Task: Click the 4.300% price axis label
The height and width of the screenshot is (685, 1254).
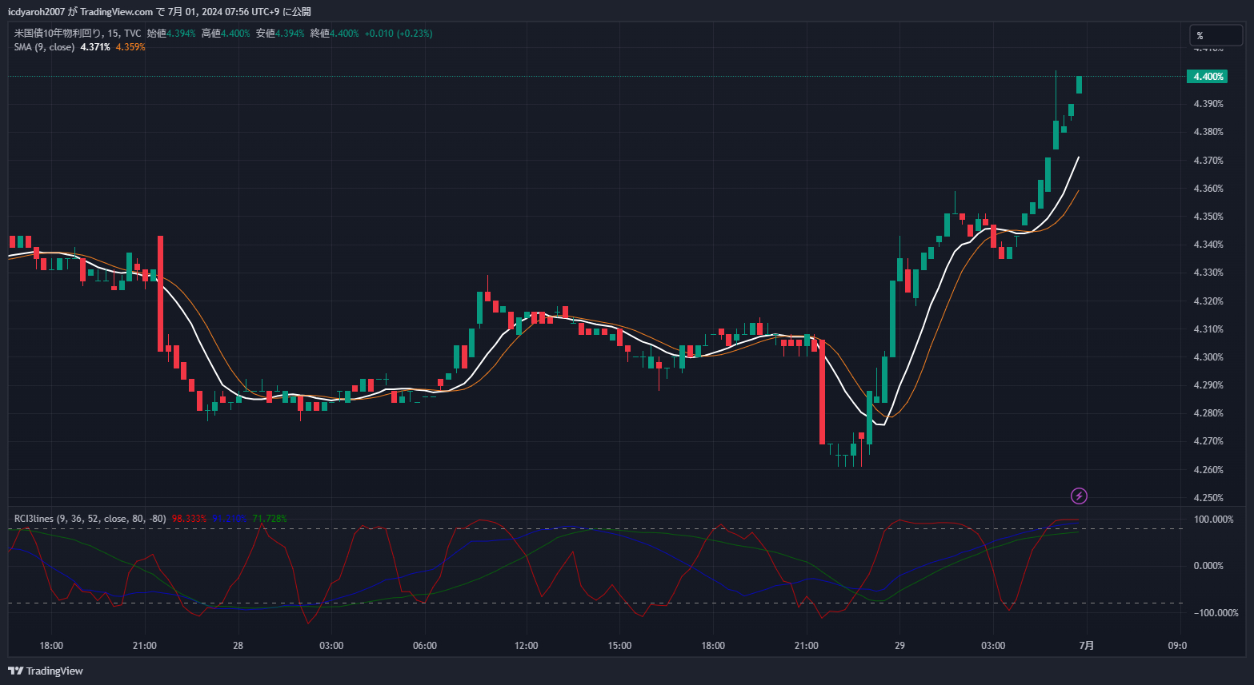Action: [x=1208, y=357]
